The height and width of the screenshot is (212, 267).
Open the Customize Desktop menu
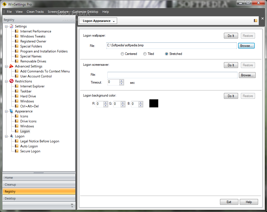pos(85,12)
